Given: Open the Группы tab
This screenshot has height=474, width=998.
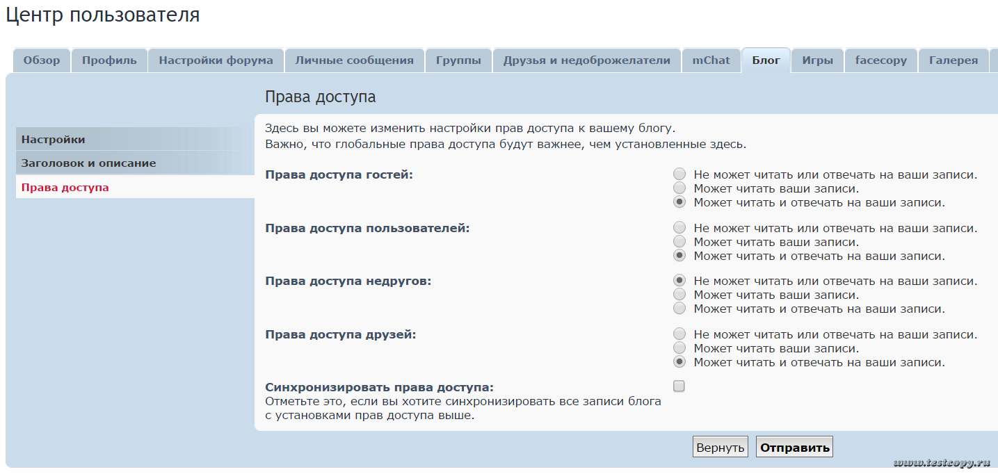Looking at the screenshot, I should click(458, 60).
